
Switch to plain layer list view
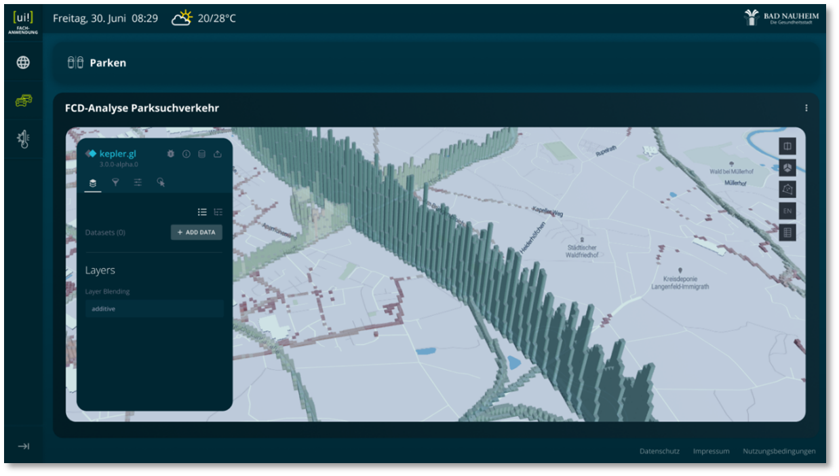click(202, 212)
